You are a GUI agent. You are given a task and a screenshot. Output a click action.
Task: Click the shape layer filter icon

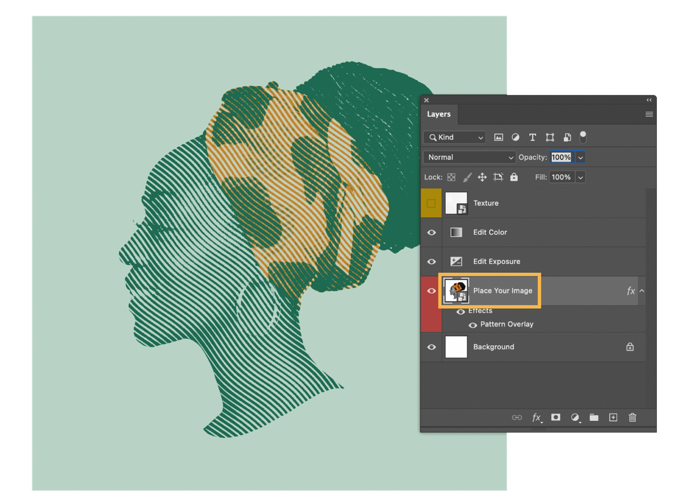(x=550, y=137)
